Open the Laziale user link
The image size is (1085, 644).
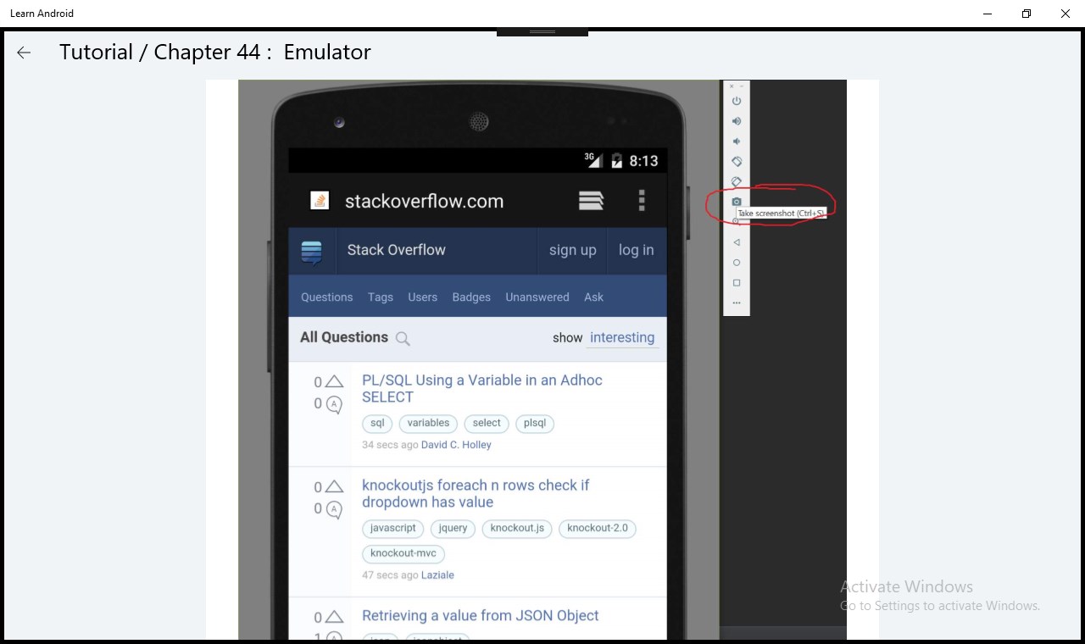pos(437,575)
